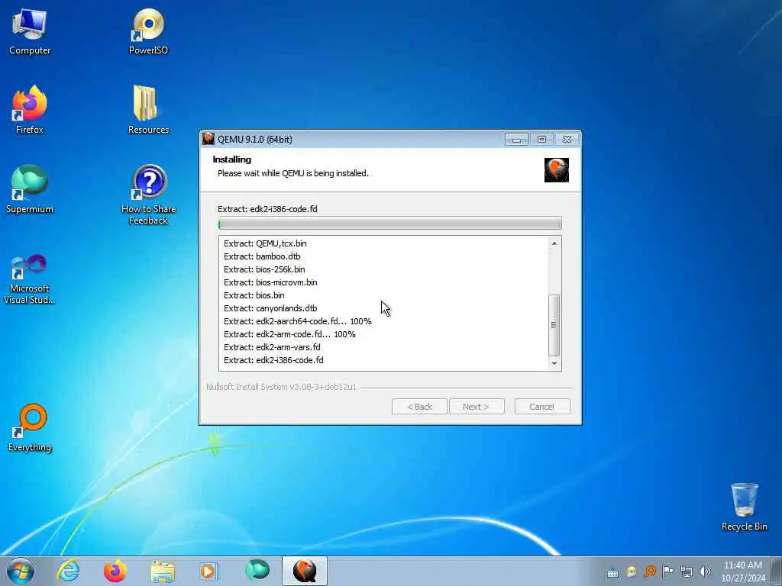
Task: Launch PowerISO from the desktop
Action: point(148,31)
